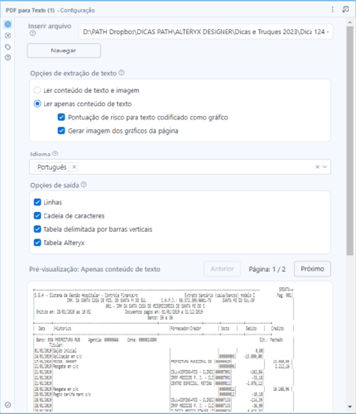356x414 pixels.
Task: Click the Pré-visualização: Apenas conteúdo de texto label
Action: (95, 269)
